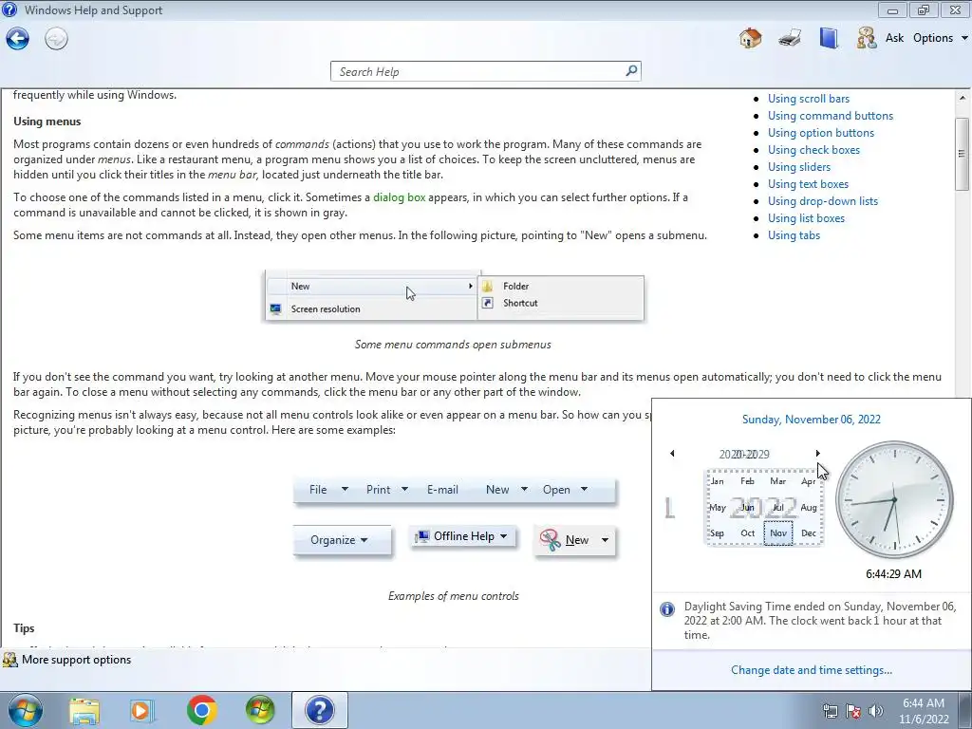972x729 pixels.
Task: Open Action Center flag tray icon
Action: pos(853,711)
